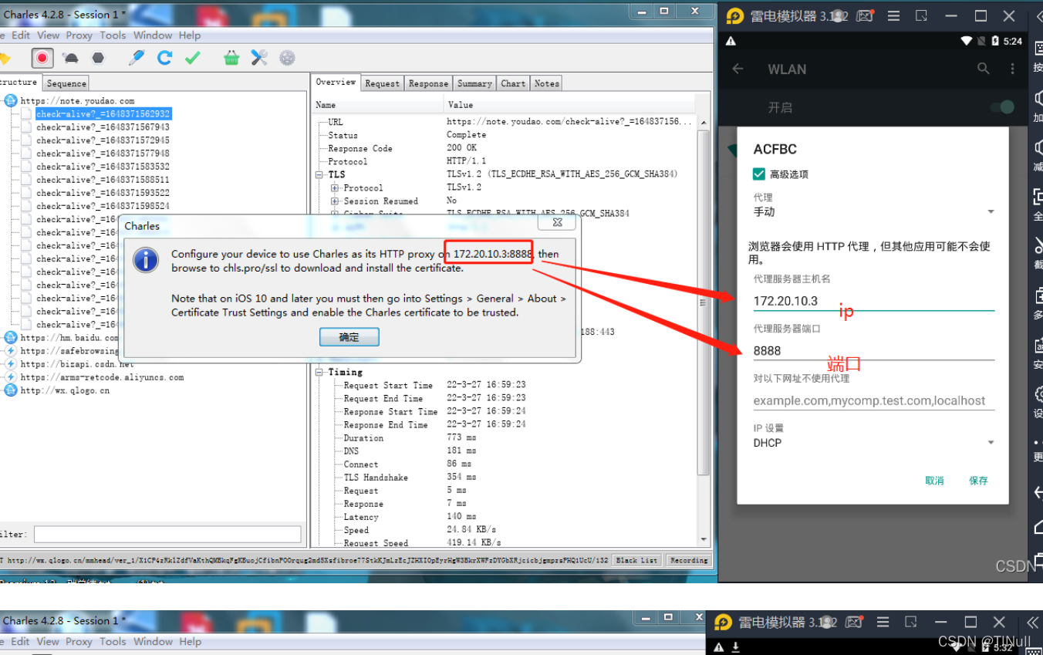
Task: Tap the back arrow next to WLAN
Action: coord(738,69)
